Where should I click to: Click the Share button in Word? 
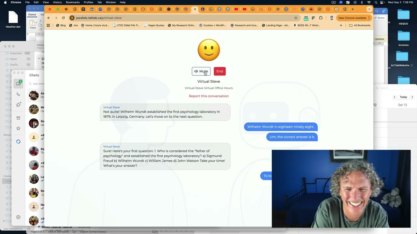[379, 18]
